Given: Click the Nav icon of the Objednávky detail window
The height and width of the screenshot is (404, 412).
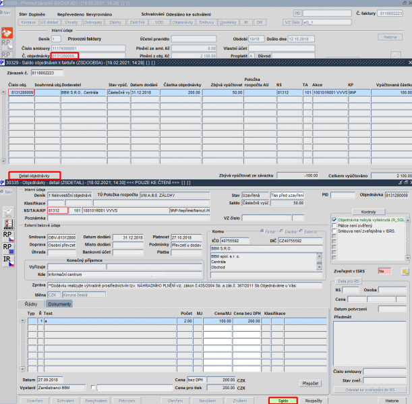Looking at the screenshot, I should tap(6, 191).
